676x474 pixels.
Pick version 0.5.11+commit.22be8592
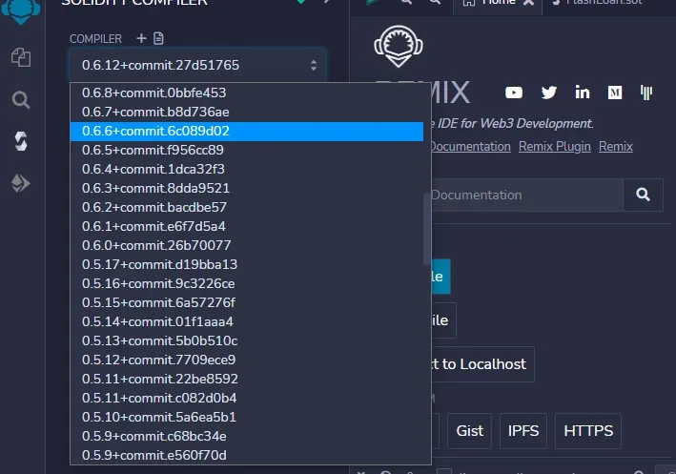[x=247, y=380]
